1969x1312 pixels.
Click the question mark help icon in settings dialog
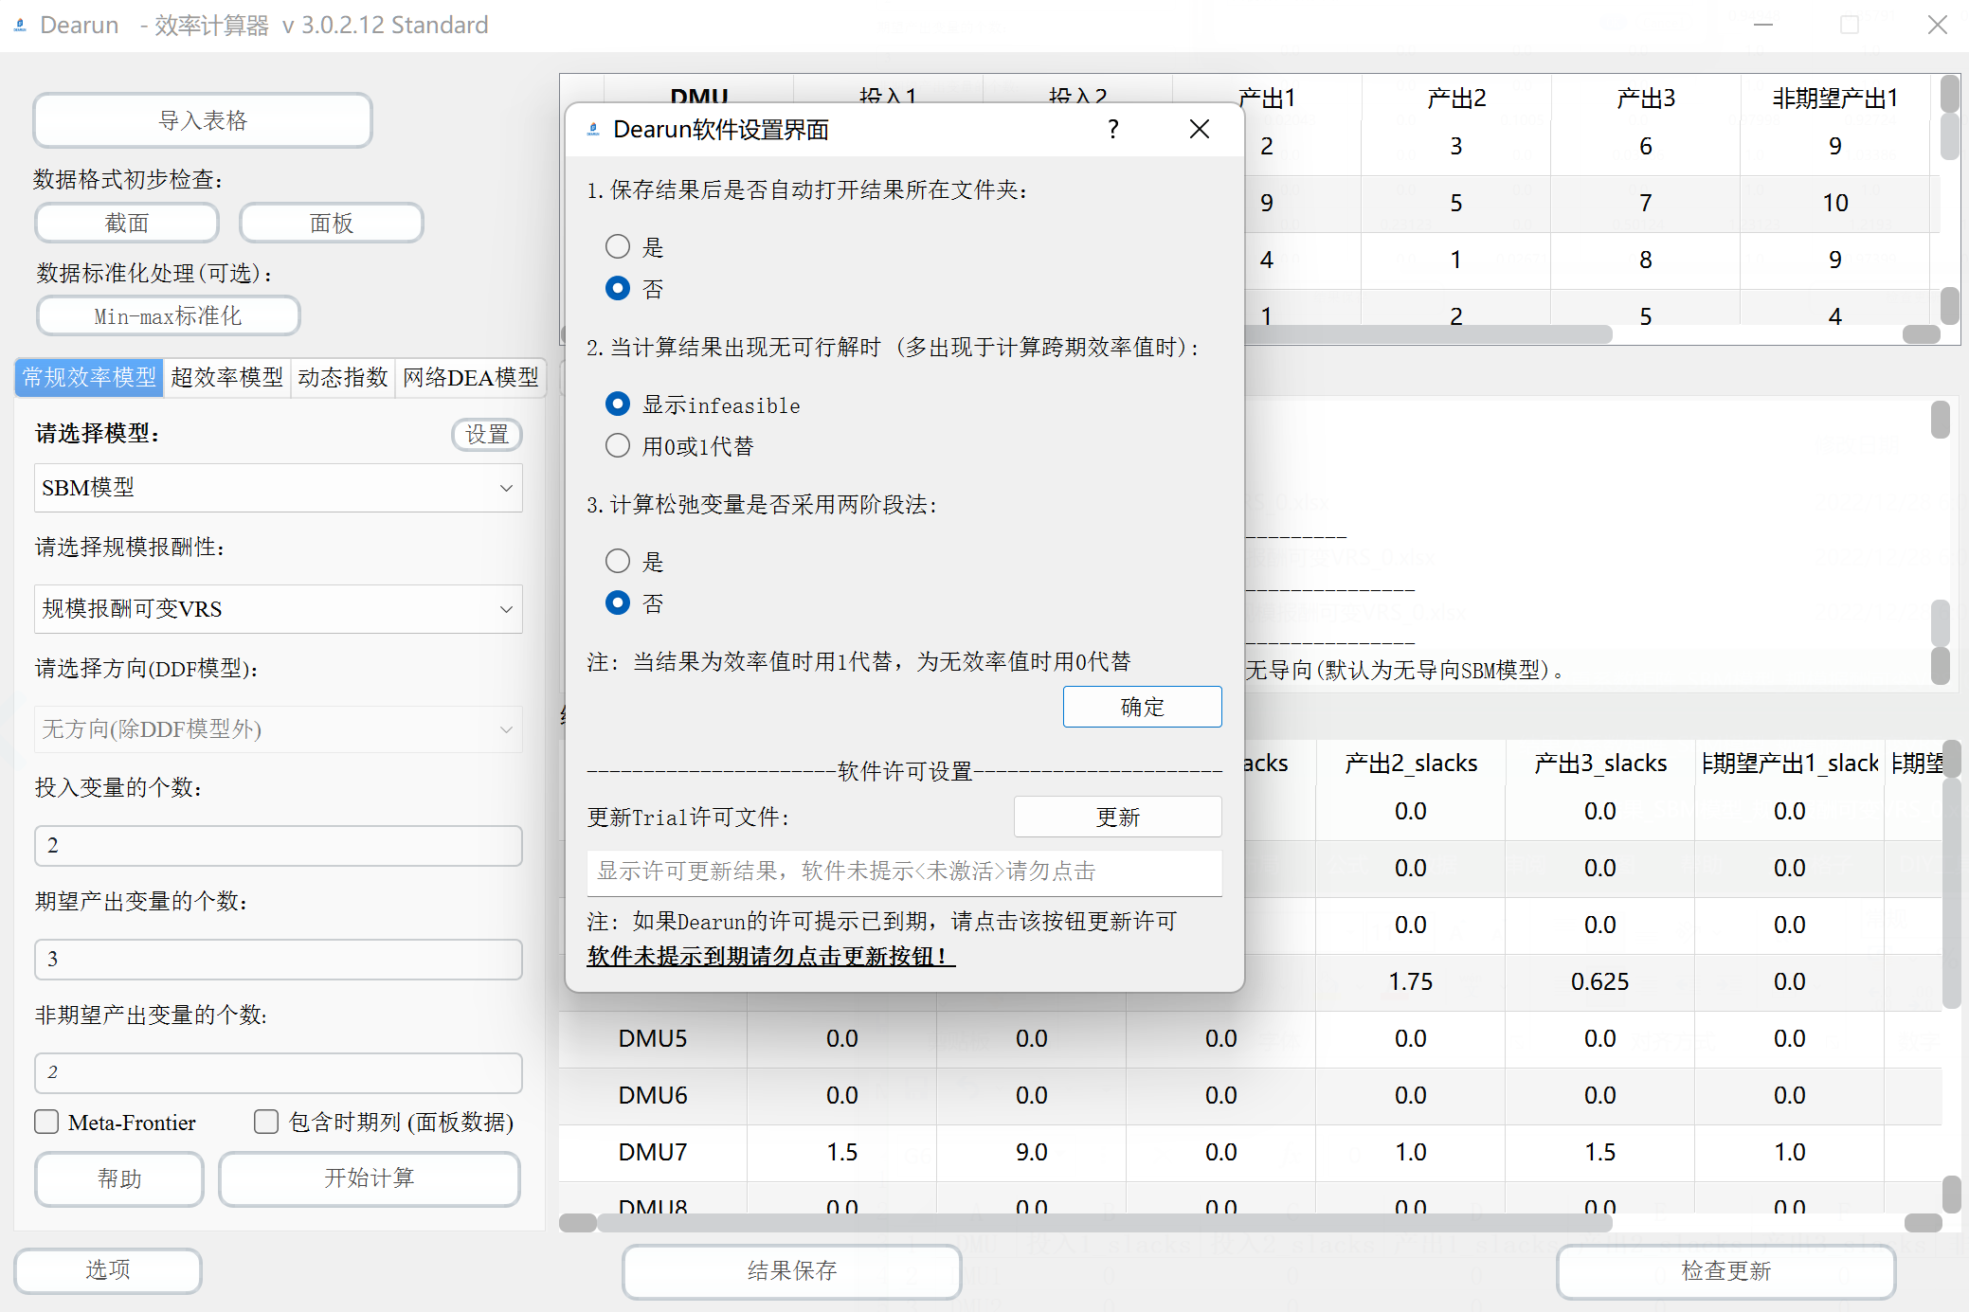tap(1113, 129)
